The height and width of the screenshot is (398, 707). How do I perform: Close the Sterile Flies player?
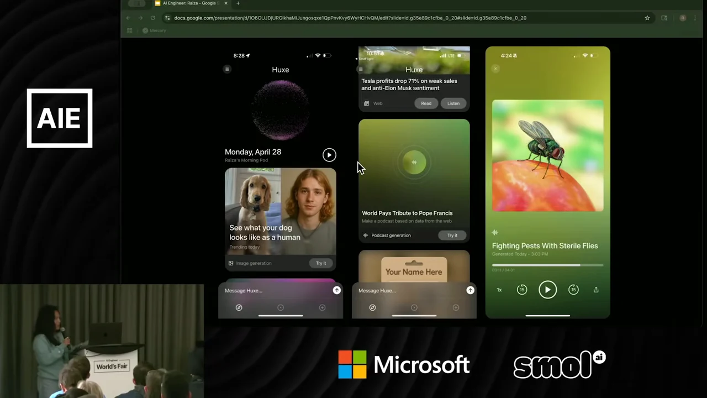(495, 69)
